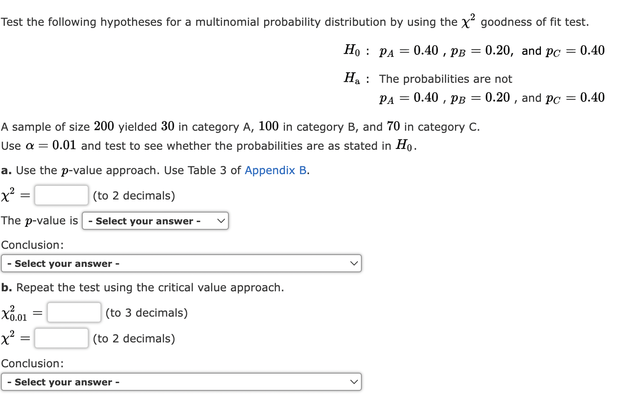Screen dimensions: 635x408
Task: Click the wide Conclusion selector under part a
Action: coord(181,263)
